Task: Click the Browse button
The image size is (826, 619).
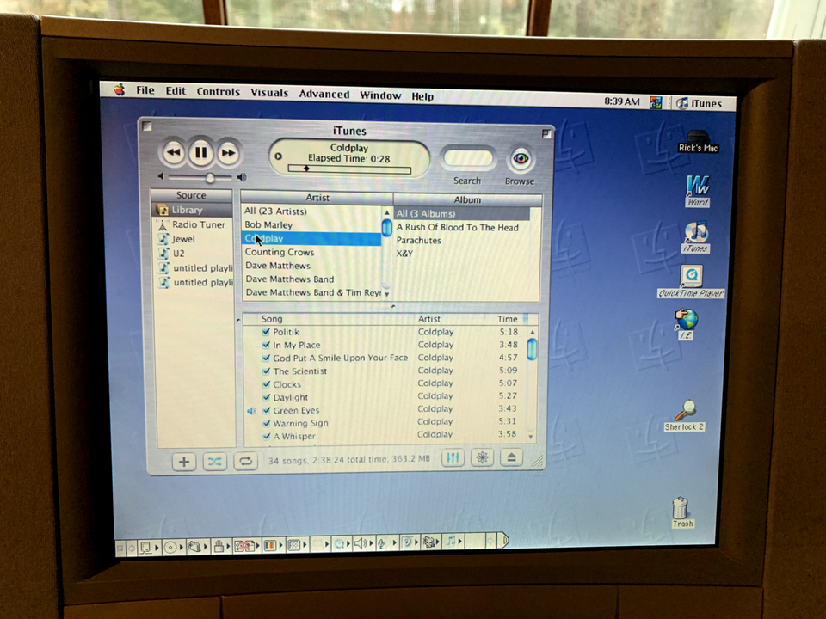Action: click(519, 160)
